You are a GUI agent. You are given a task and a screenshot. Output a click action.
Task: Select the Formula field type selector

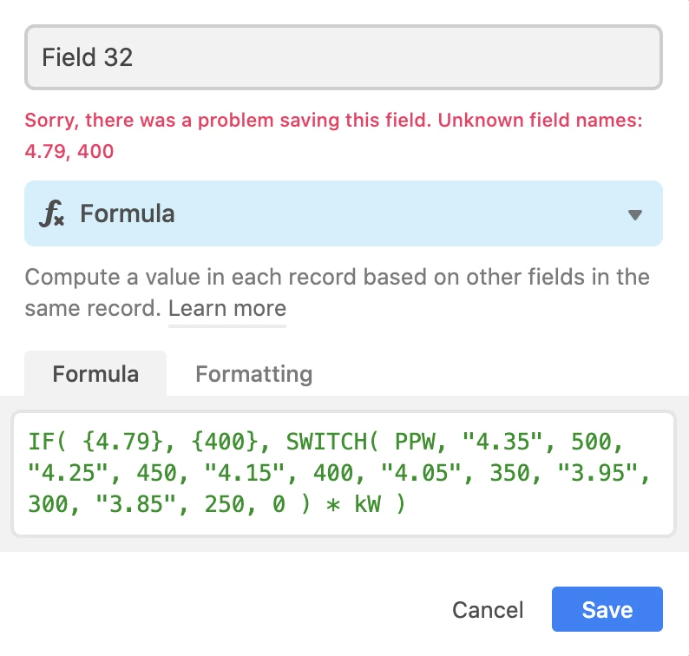pos(343,213)
